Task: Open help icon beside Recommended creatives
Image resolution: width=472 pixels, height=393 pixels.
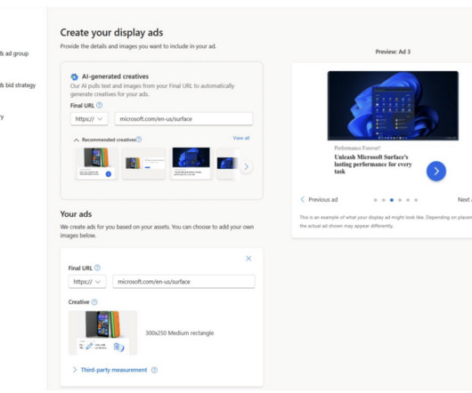Action: 138,140
